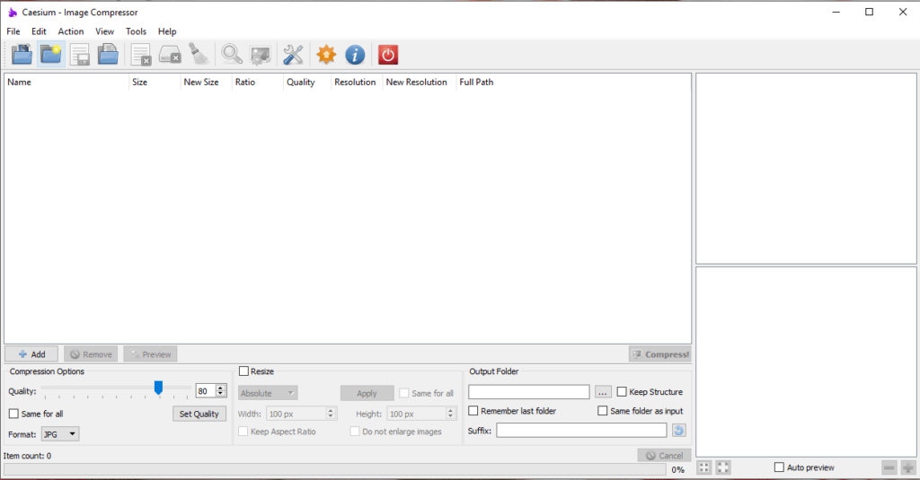The image size is (920, 480).
Task: Open the Format JPG dropdown
Action: click(x=60, y=434)
